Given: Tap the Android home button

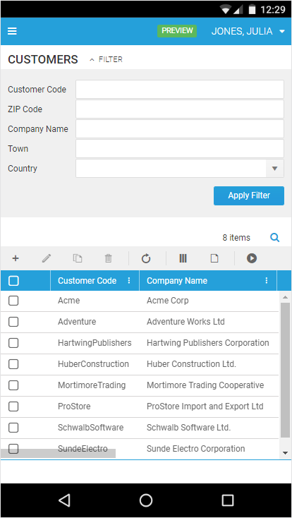Looking at the screenshot, I should [146, 500].
